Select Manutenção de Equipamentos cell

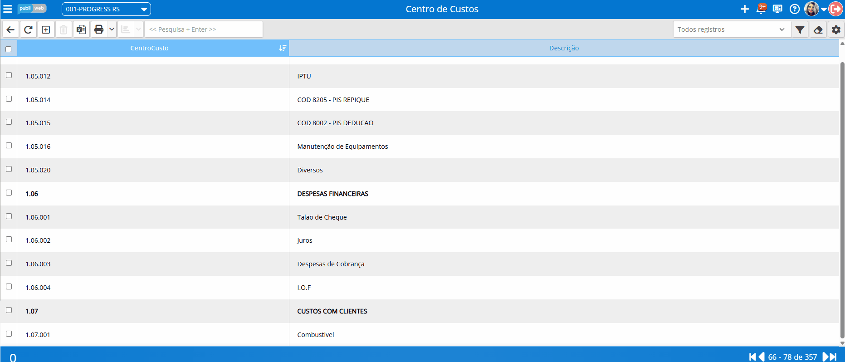click(x=564, y=147)
